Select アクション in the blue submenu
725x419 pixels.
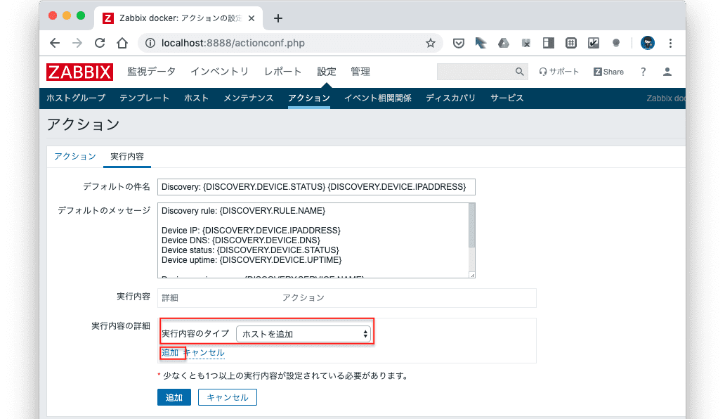[309, 98]
